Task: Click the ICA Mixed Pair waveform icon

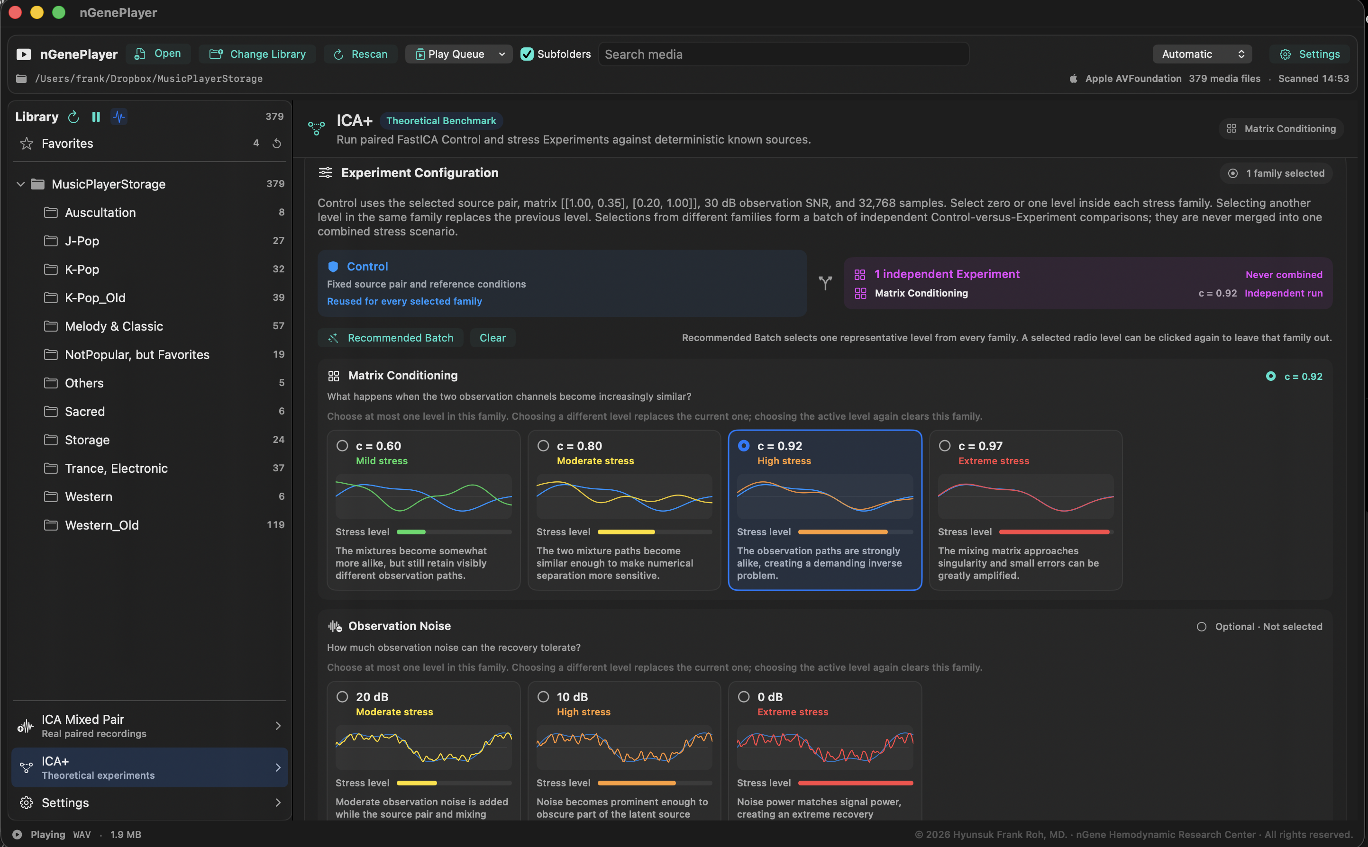Action: (26, 726)
